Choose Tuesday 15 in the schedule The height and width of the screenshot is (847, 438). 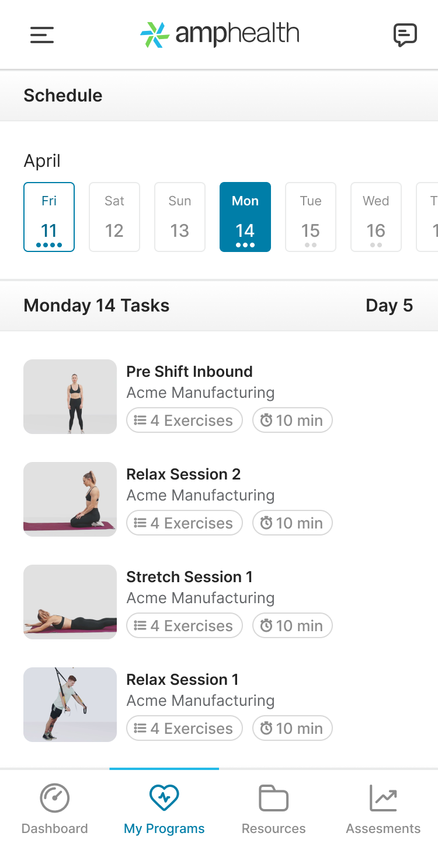(311, 217)
